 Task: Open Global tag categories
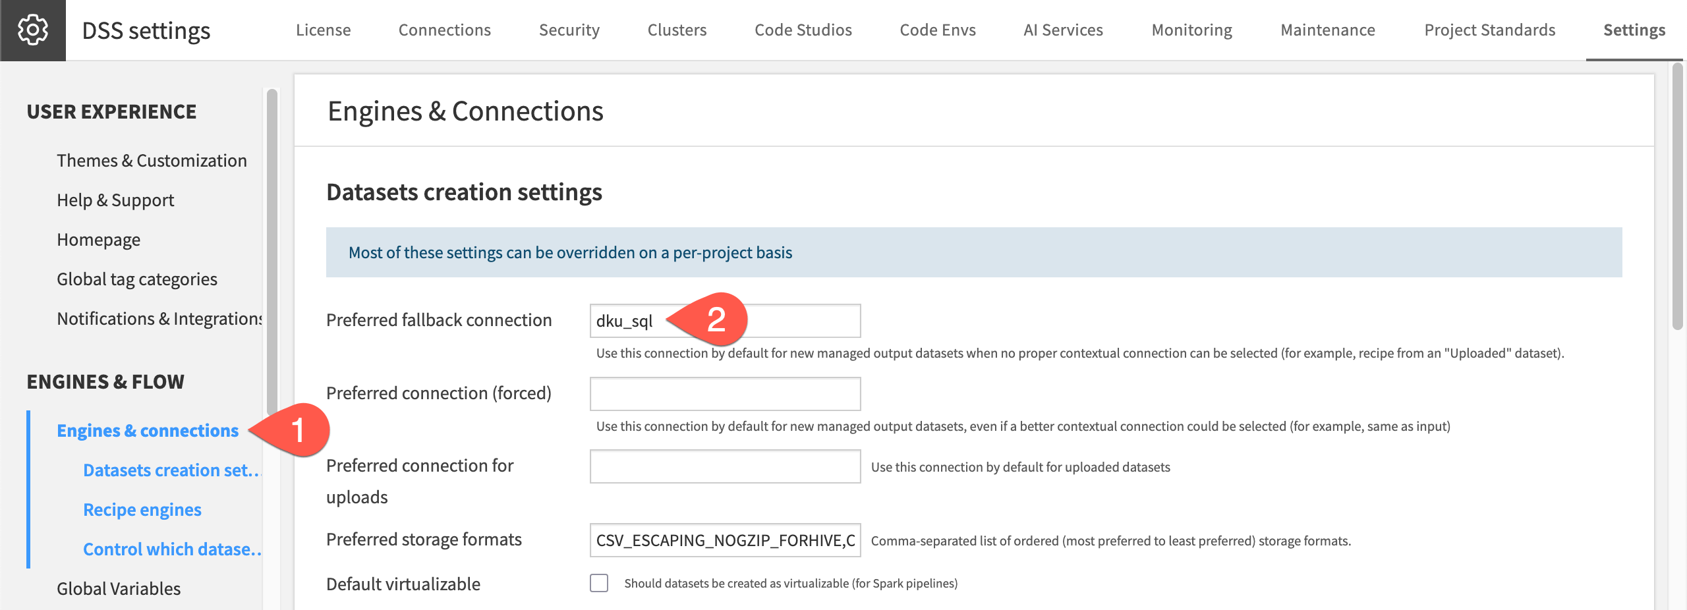click(137, 279)
